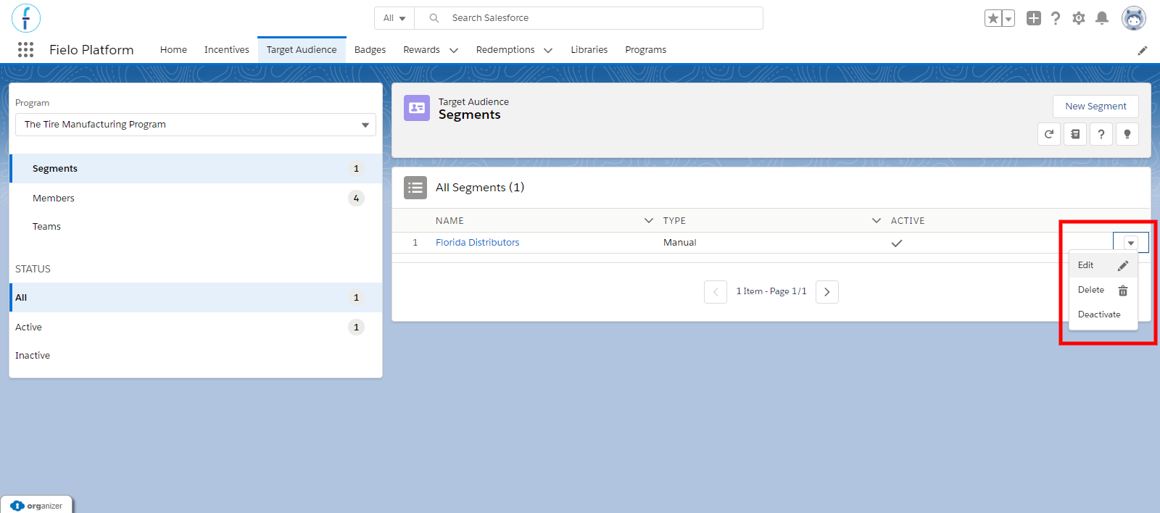Image resolution: width=1160 pixels, height=513 pixels.
Task: Click the All Segments list icon
Action: tap(415, 188)
